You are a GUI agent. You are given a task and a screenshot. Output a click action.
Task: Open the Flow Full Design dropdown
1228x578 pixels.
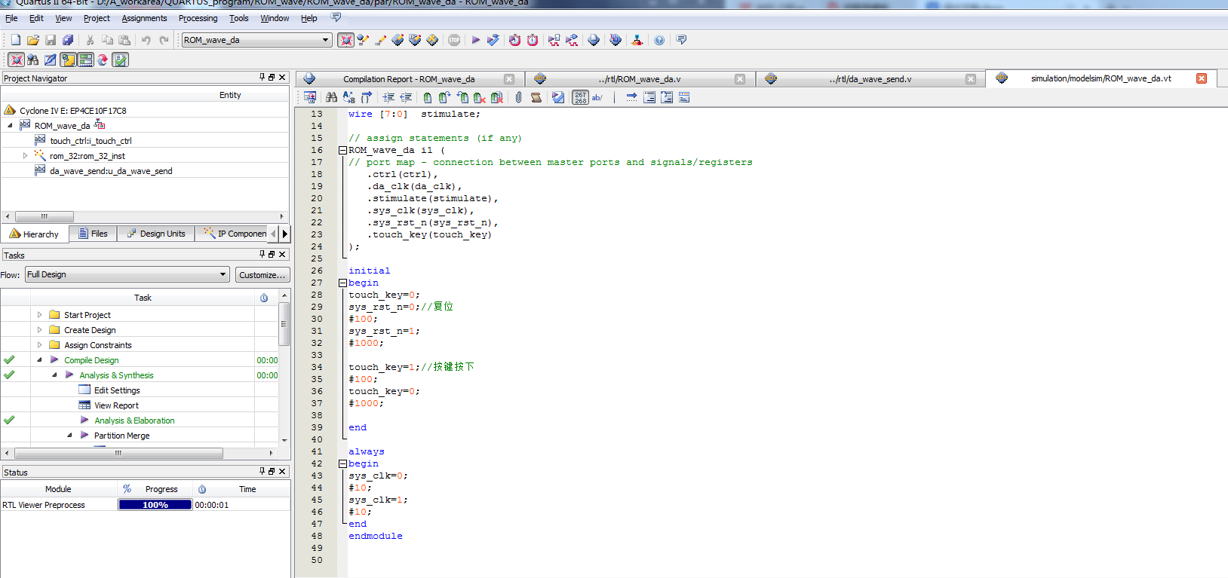[x=127, y=274]
